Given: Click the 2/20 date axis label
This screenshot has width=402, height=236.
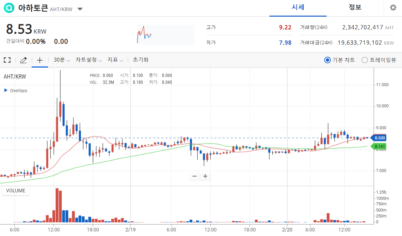Looking at the screenshot, I should coord(287,229).
